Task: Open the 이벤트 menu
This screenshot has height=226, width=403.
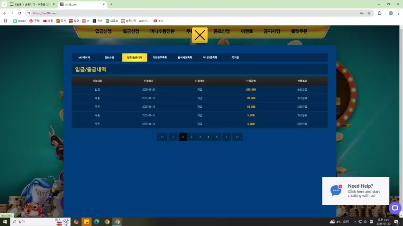Action: point(247,31)
